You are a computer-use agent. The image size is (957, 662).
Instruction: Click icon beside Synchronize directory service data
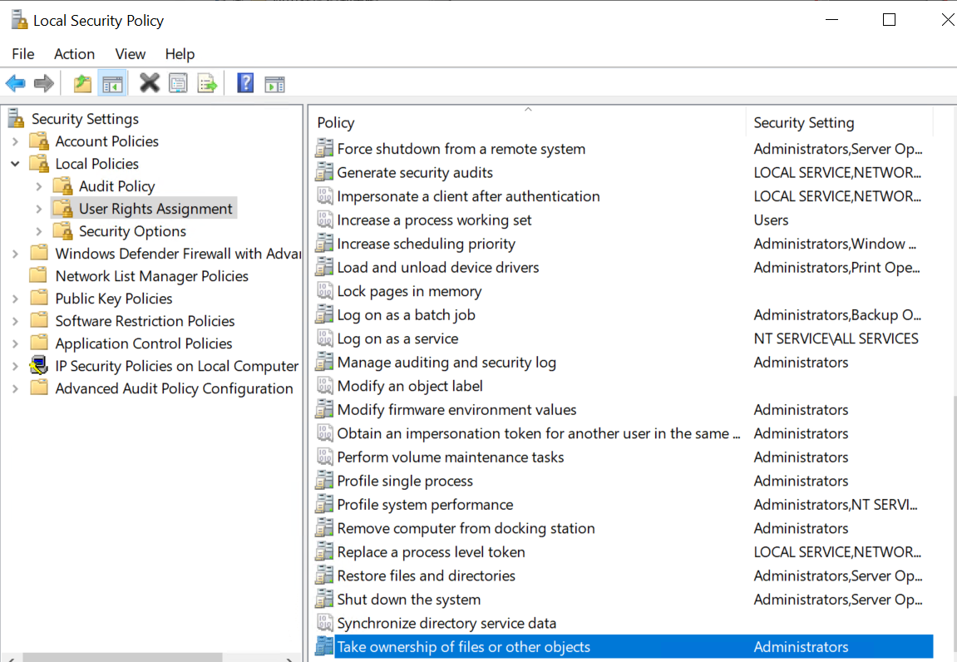(324, 623)
